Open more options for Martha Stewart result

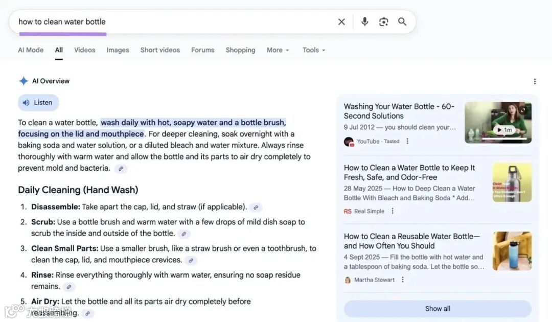pyautogui.click(x=403, y=280)
